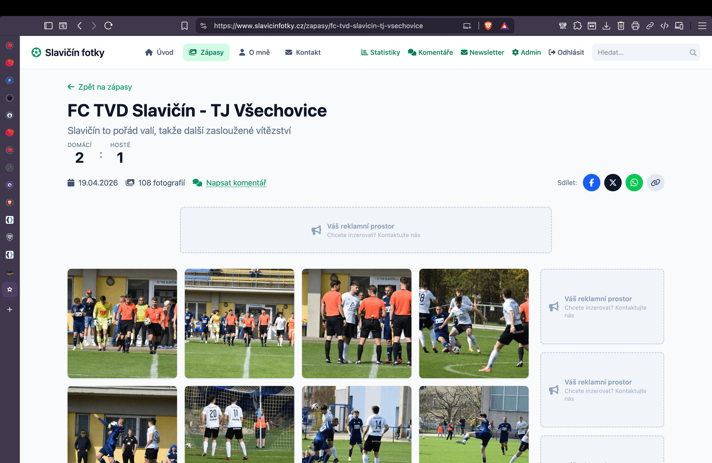
Task: Return via Zpět na zápasy
Action: (x=100, y=87)
